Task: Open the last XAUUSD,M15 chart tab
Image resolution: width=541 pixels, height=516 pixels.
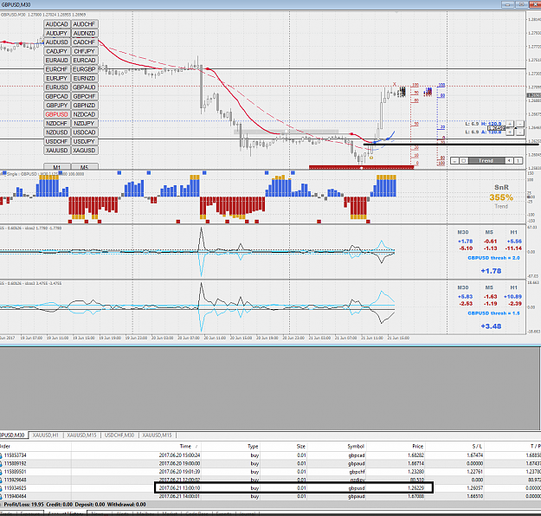Action: (157, 435)
